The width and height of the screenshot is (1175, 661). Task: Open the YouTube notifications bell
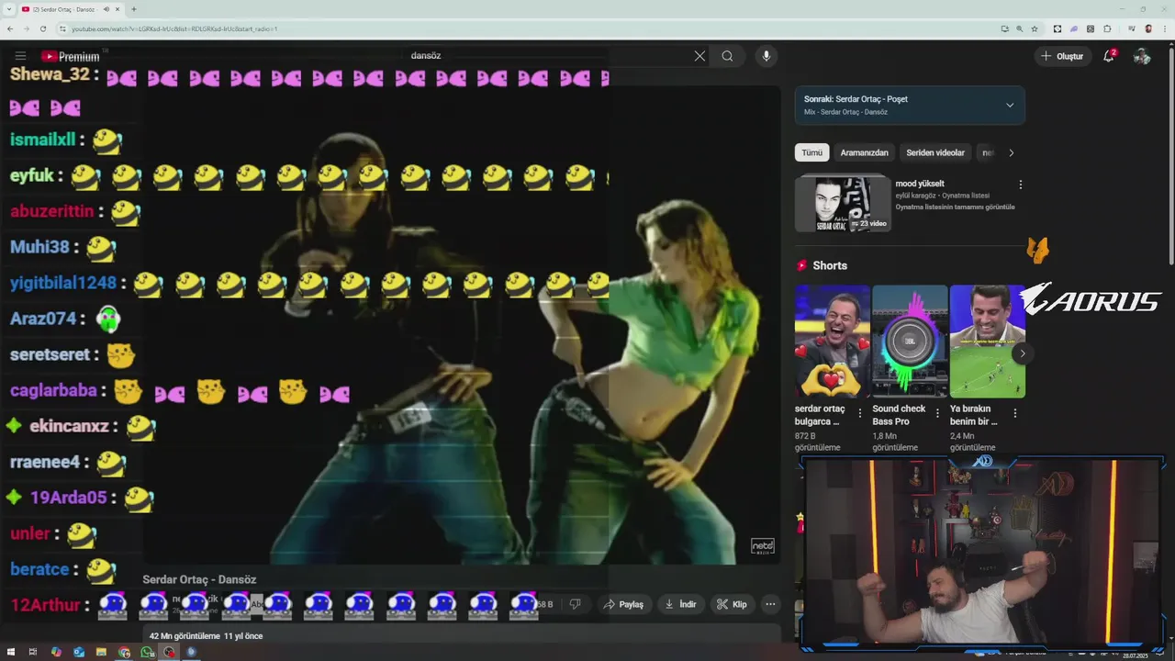click(1109, 56)
